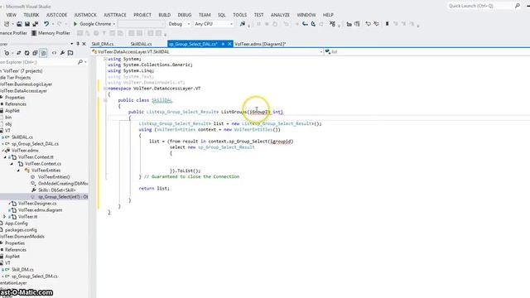The width and height of the screenshot is (530, 298).
Task: Select VolTeer.edmx.diagram in Solution Explorer
Action: (x=40, y=210)
